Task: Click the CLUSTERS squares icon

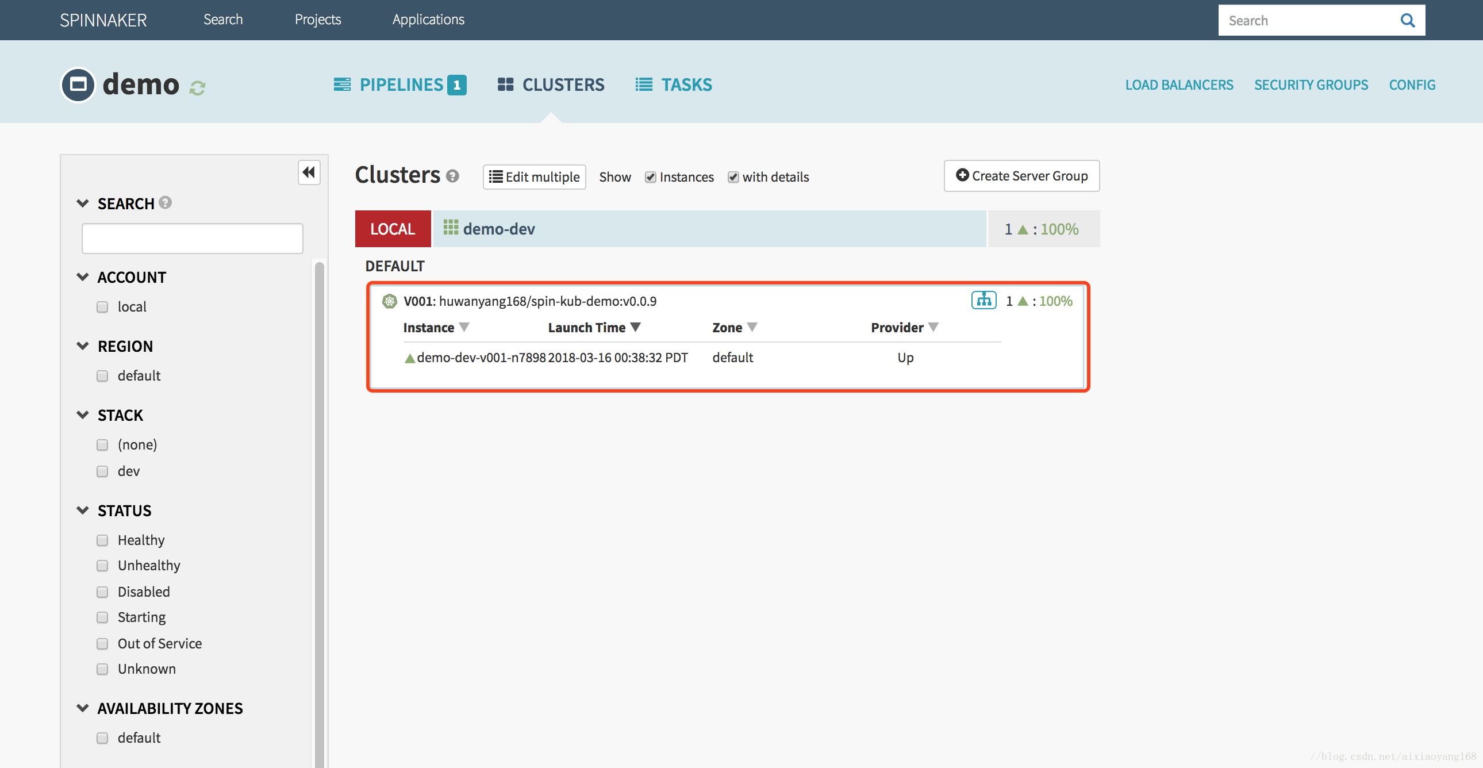Action: tap(505, 85)
